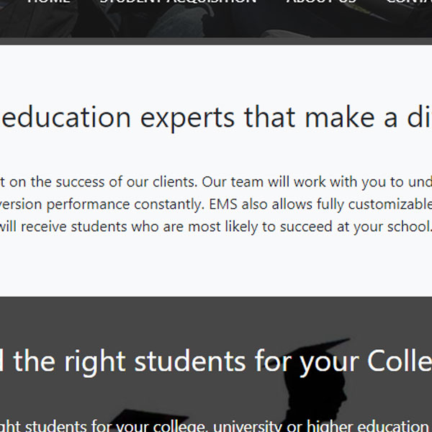Click the white "right students for your College" heading
This screenshot has width=432, height=432.
pyautogui.click(x=216, y=360)
